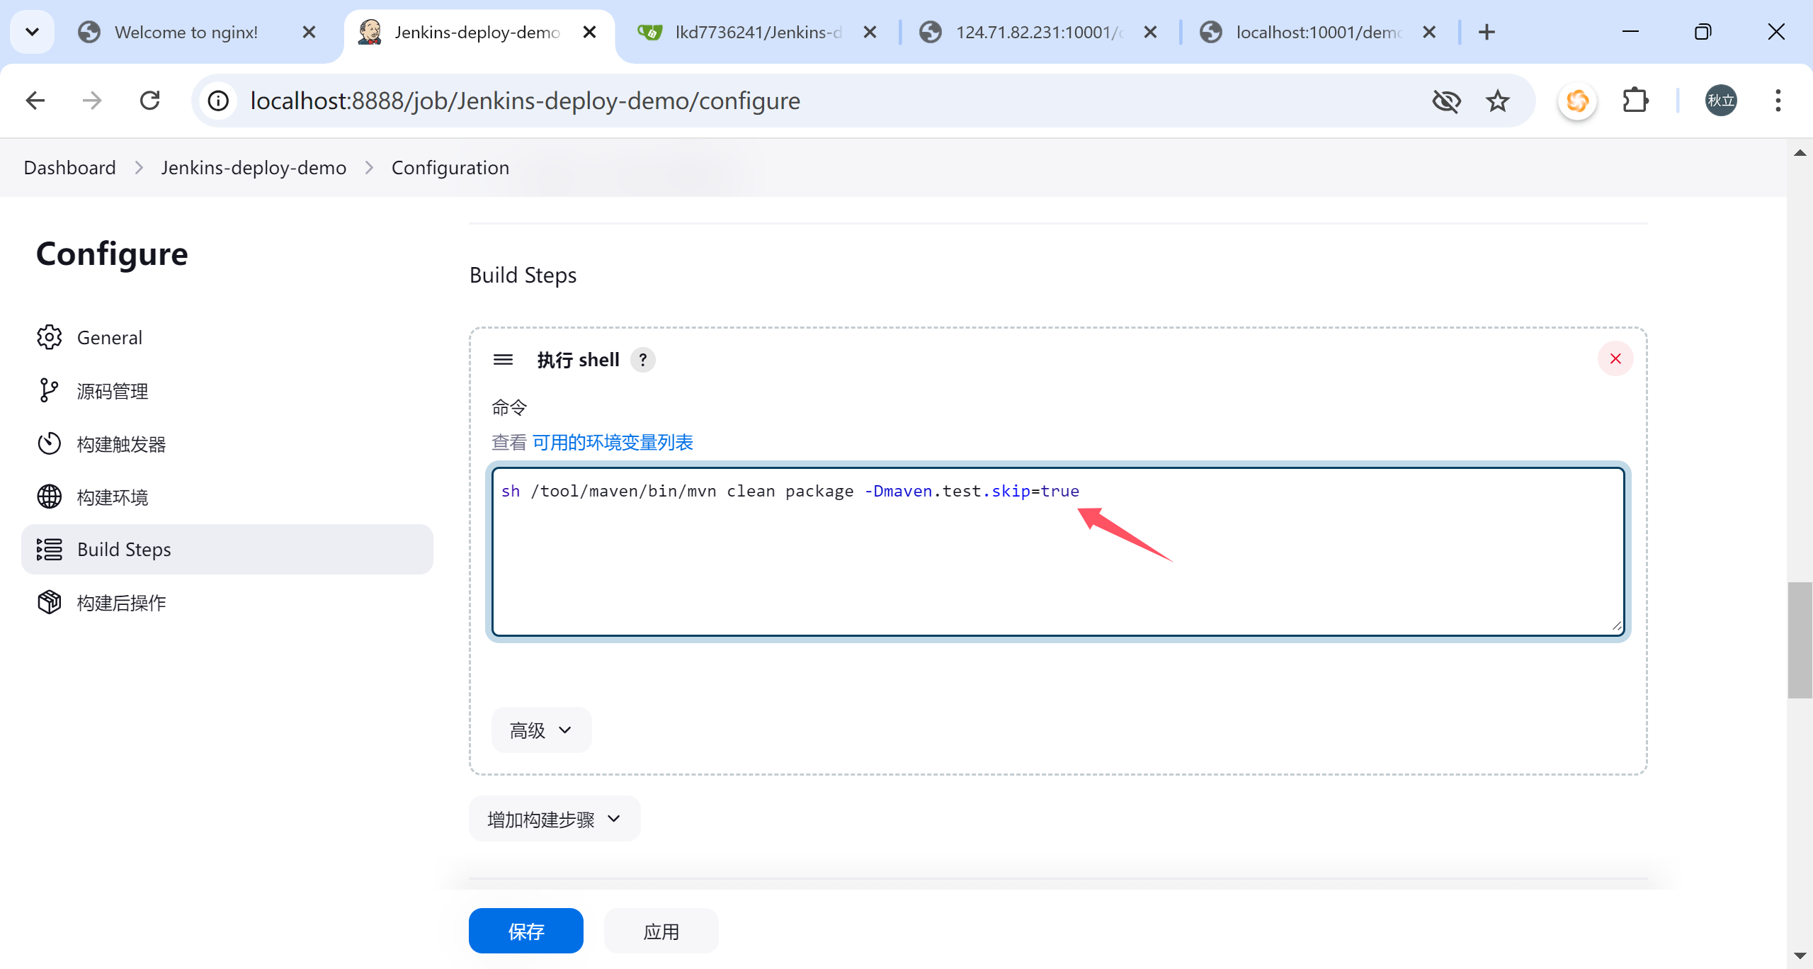Remove the 执行 shell build step with the red X
The image size is (1813, 969).
click(1615, 359)
